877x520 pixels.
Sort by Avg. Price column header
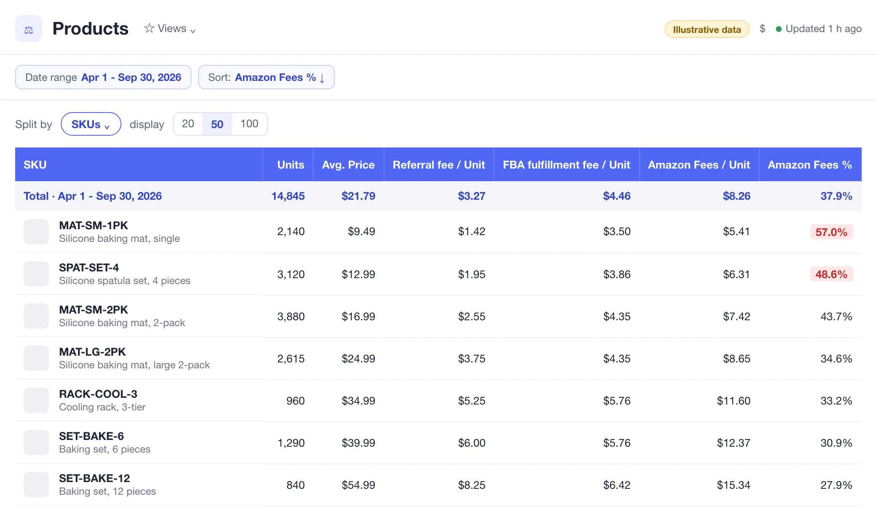point(348,165)
